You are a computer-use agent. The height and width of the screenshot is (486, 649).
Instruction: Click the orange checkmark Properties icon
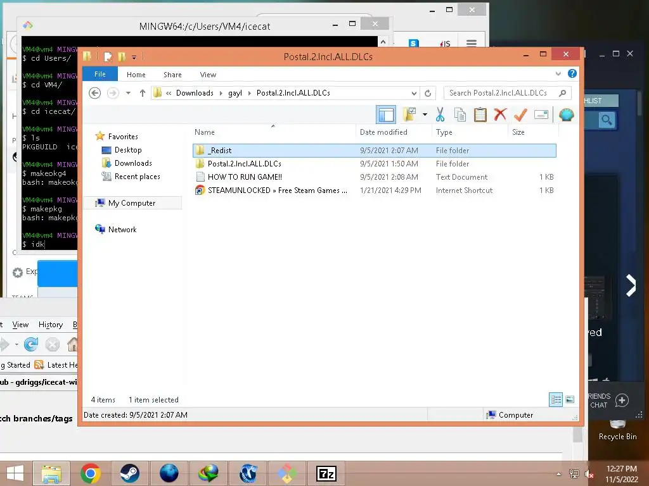(x=520, y=115)
